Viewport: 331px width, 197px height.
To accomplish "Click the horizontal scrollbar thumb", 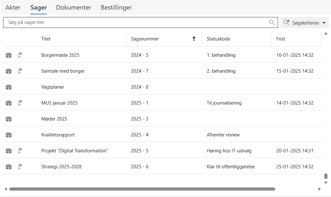I will (142, 189).
